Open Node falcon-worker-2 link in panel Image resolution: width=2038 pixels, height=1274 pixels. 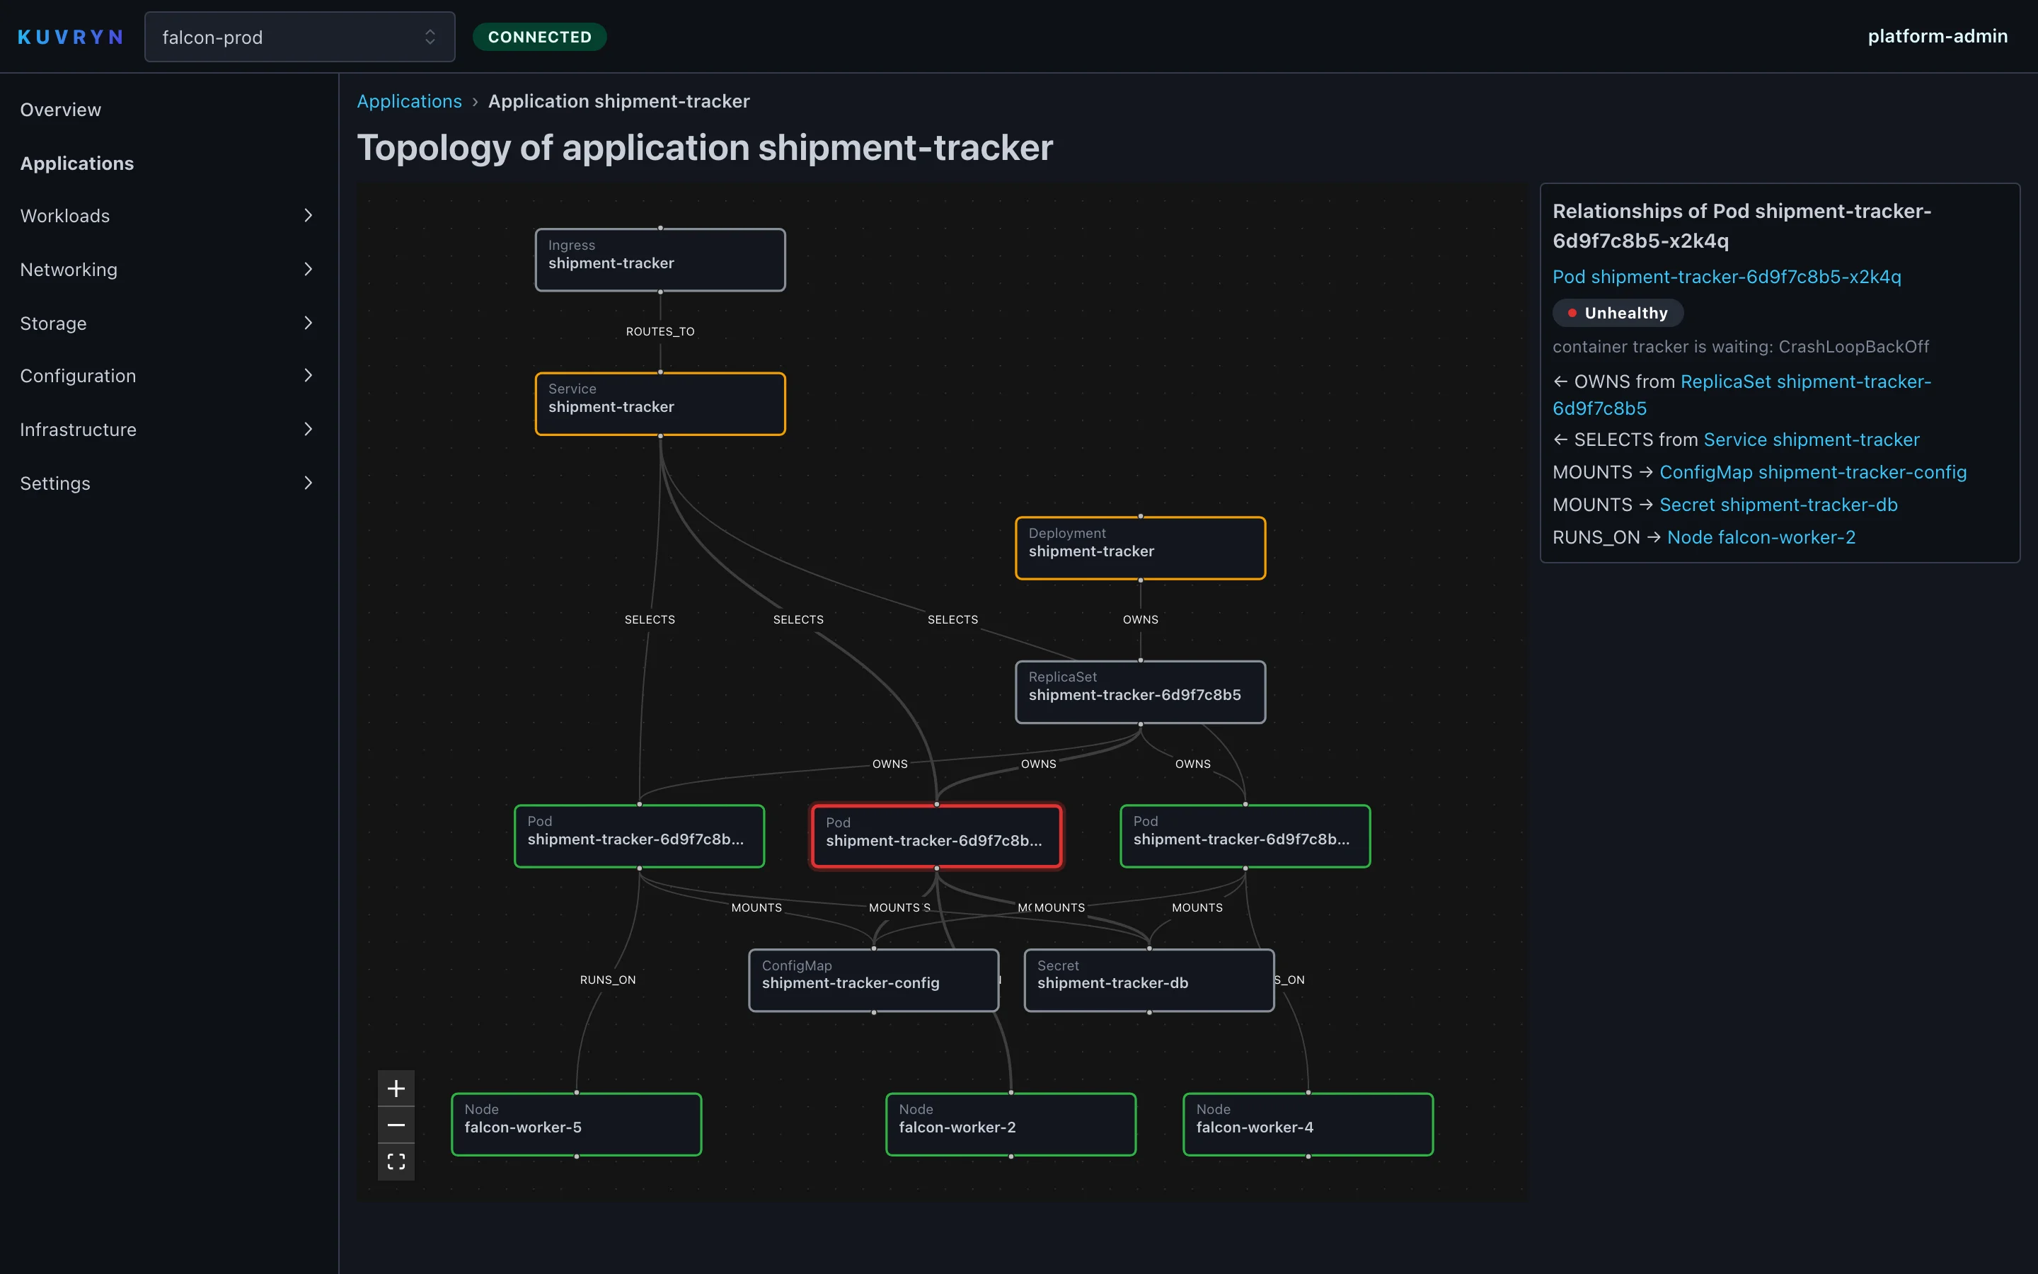tap(1761, 538)
